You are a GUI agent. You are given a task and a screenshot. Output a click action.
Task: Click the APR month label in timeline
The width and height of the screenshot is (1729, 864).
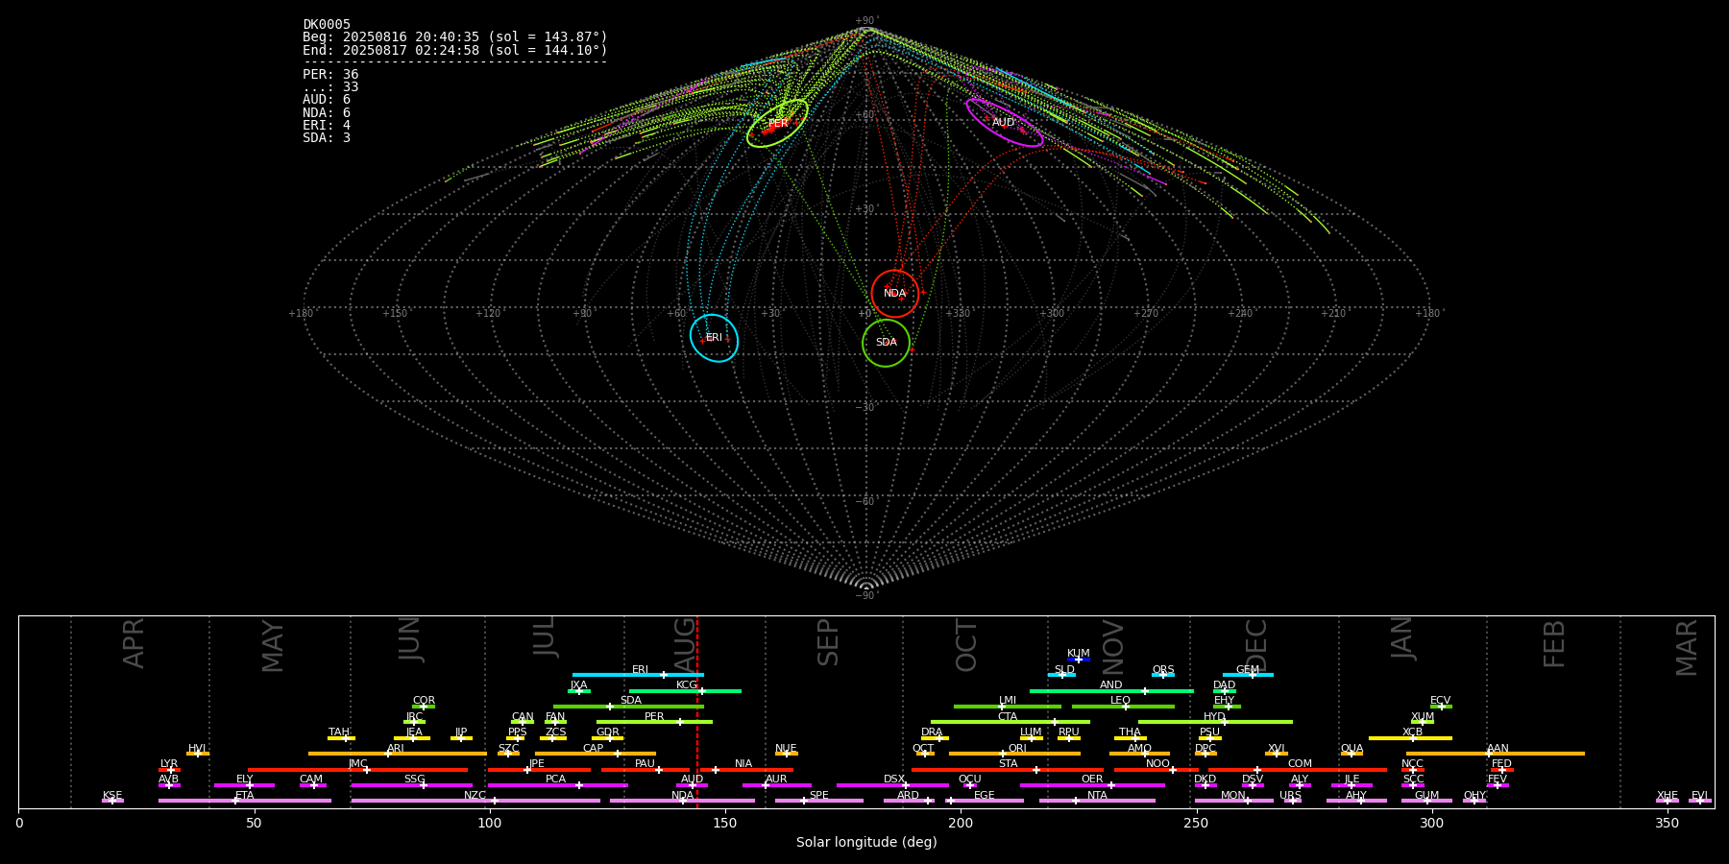click(x=134, y=643)
